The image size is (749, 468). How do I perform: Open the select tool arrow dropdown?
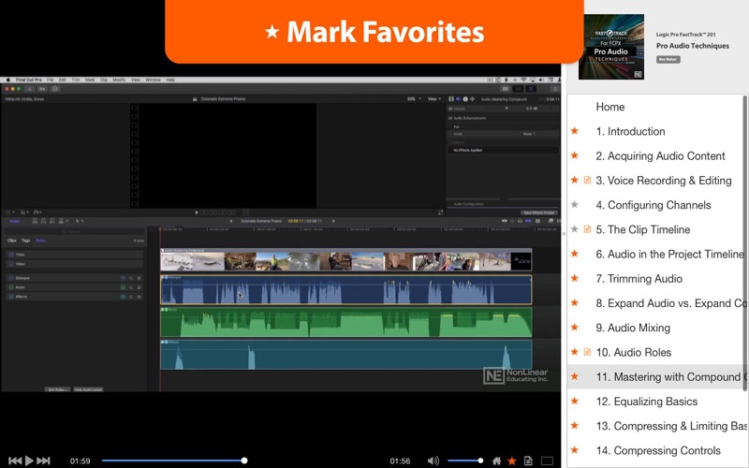pyautogui.click(x=80, y=221)
